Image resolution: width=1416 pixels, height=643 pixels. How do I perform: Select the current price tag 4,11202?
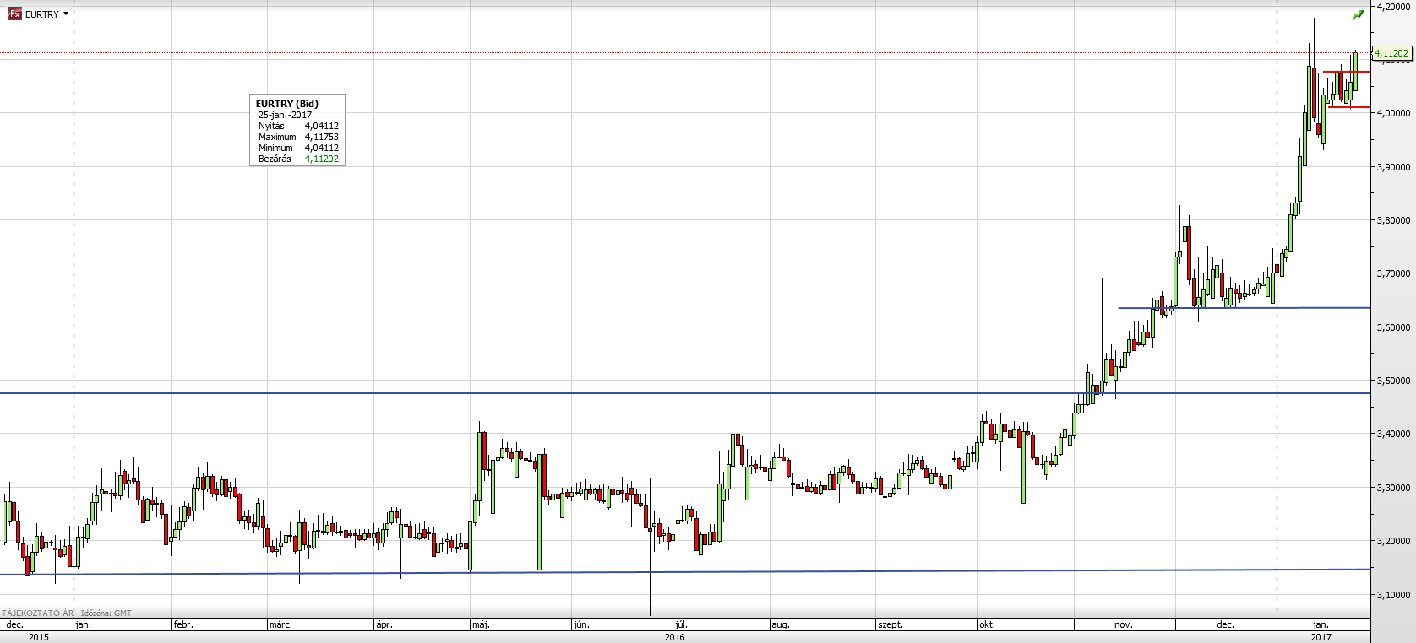coord(1391,53)
